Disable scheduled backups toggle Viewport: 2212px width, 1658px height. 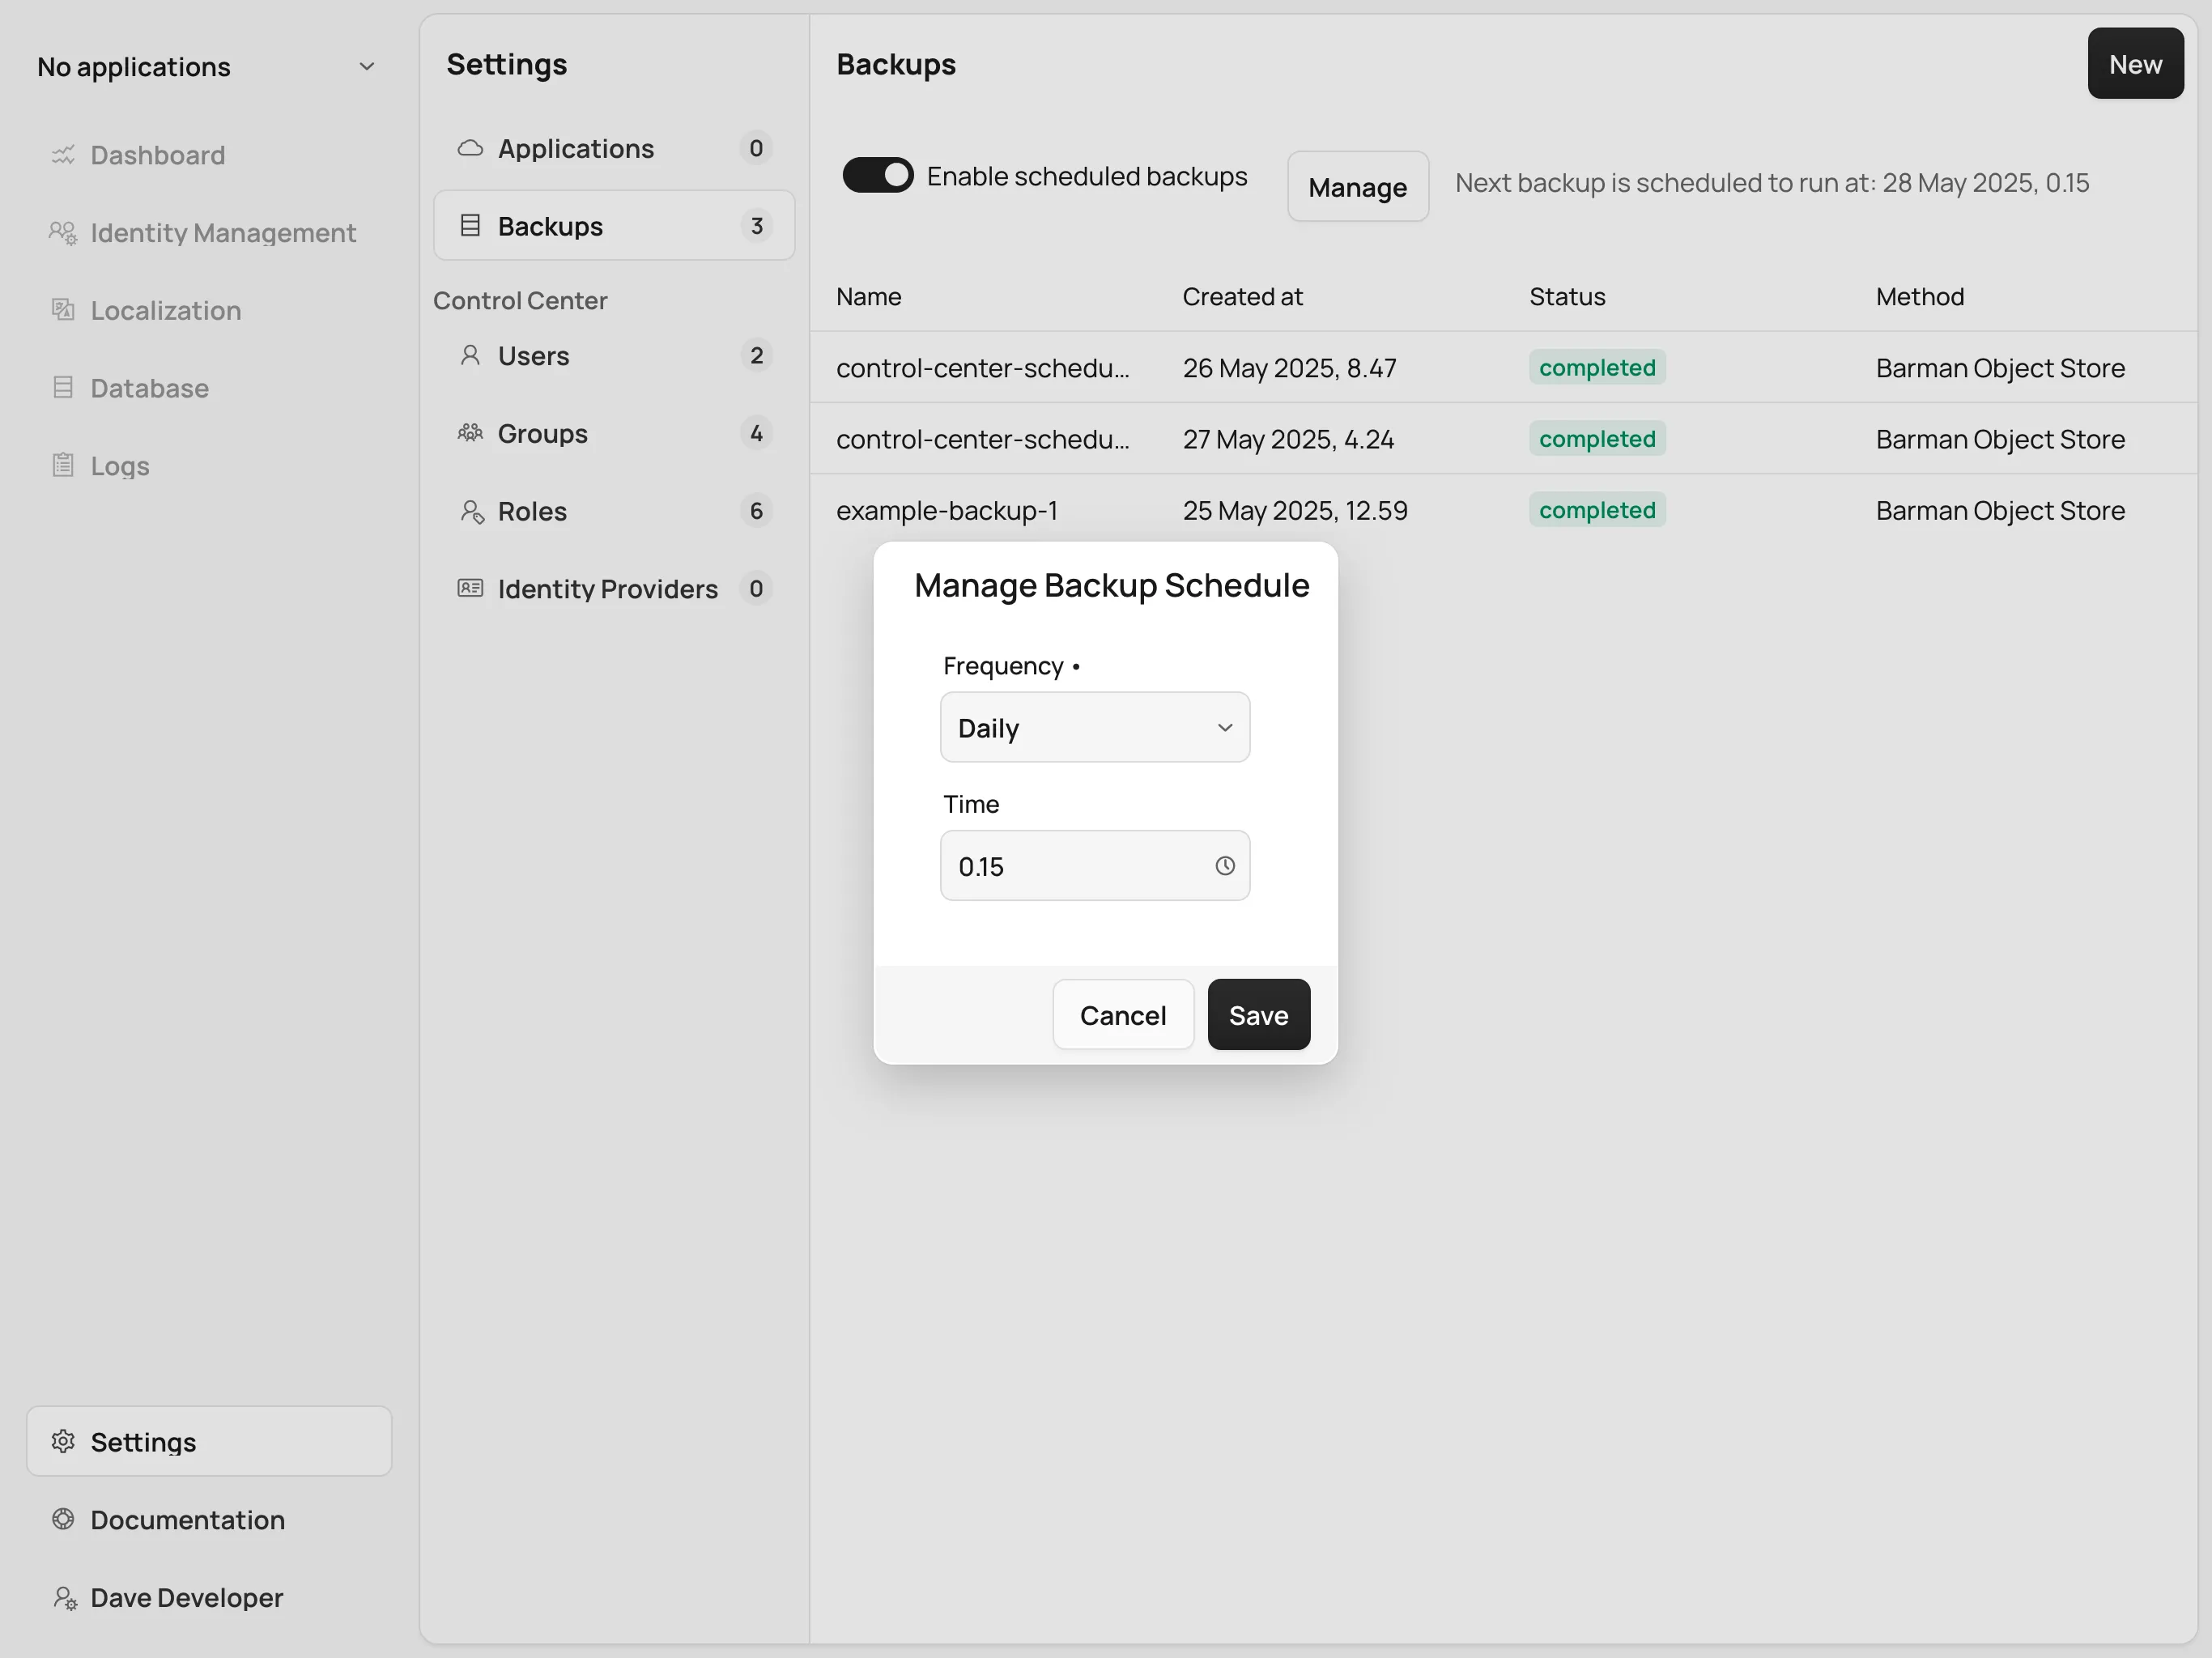[x=878, y=174]
